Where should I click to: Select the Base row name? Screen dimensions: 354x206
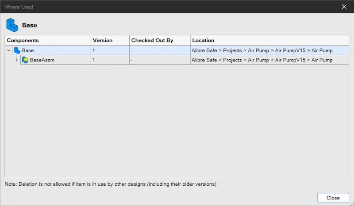pos(28,50)
